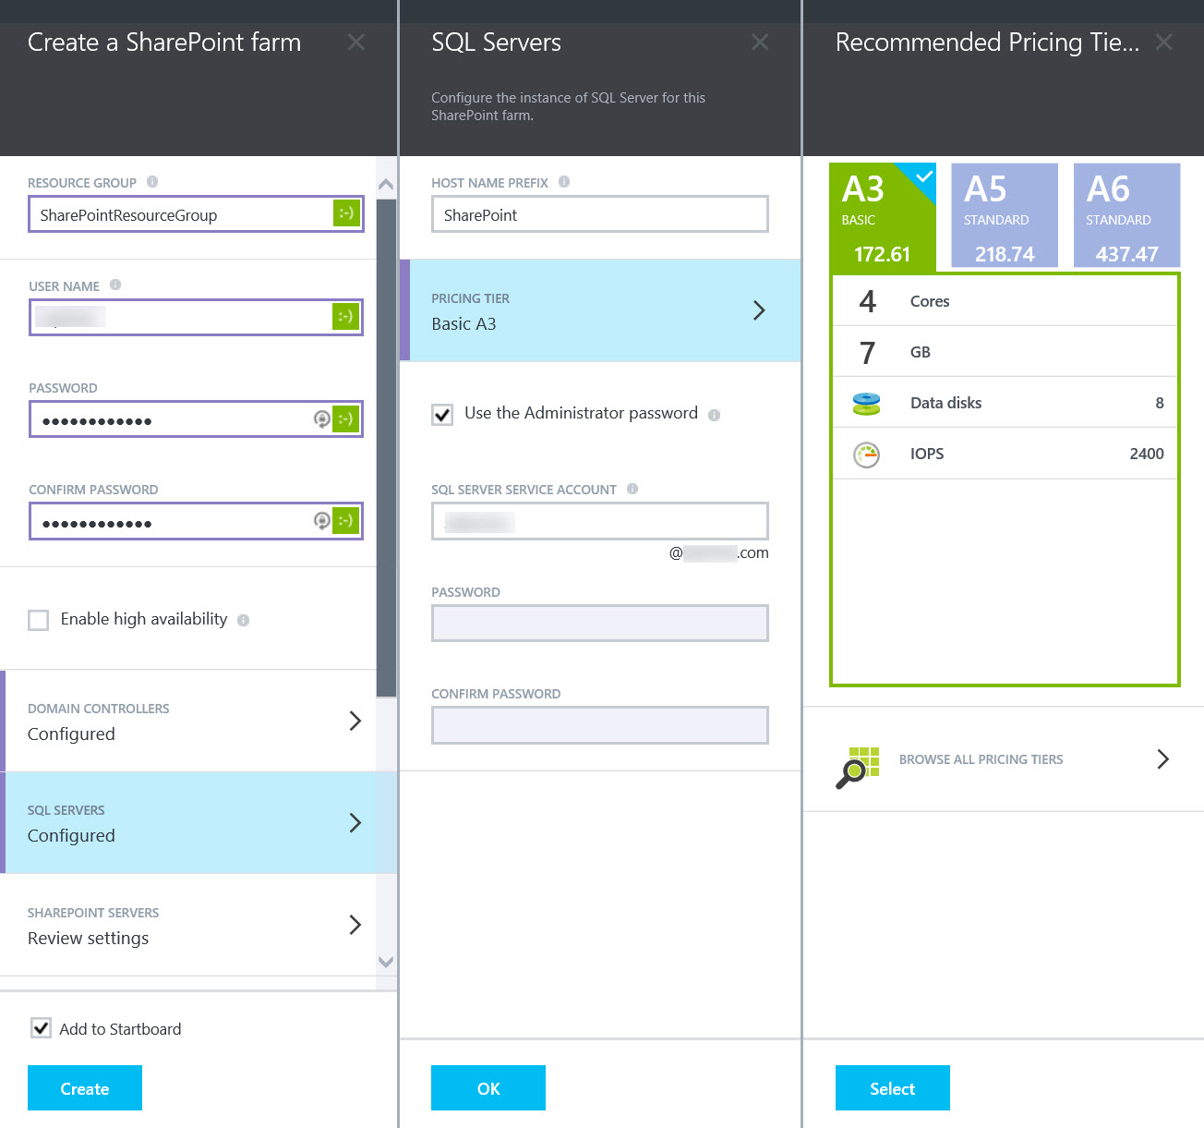
Task: Click the browse pricing tiers magnifier icon
Action: [858, 768]
